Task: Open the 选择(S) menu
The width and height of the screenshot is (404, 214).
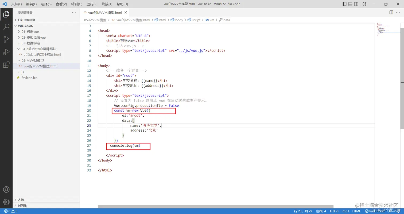Action: (46, 4)
